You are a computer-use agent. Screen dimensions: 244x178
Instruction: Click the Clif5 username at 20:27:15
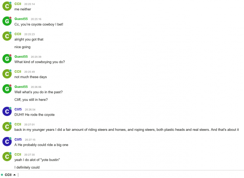(x=18, y=139)
